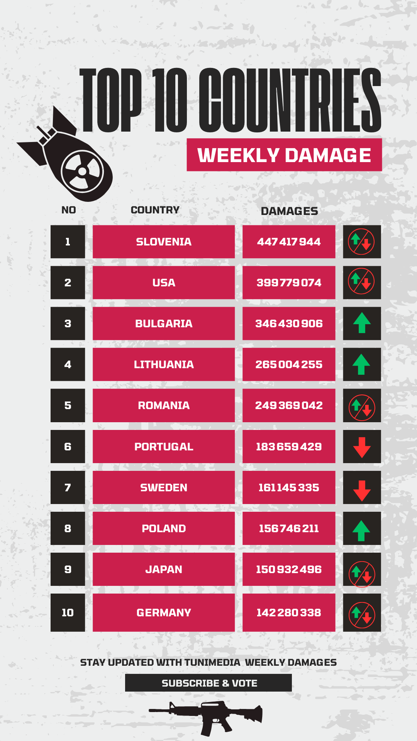This screenshot has width=417, height=741.
Task: Click the DAMAGES column header
Action: coord(290,211)
